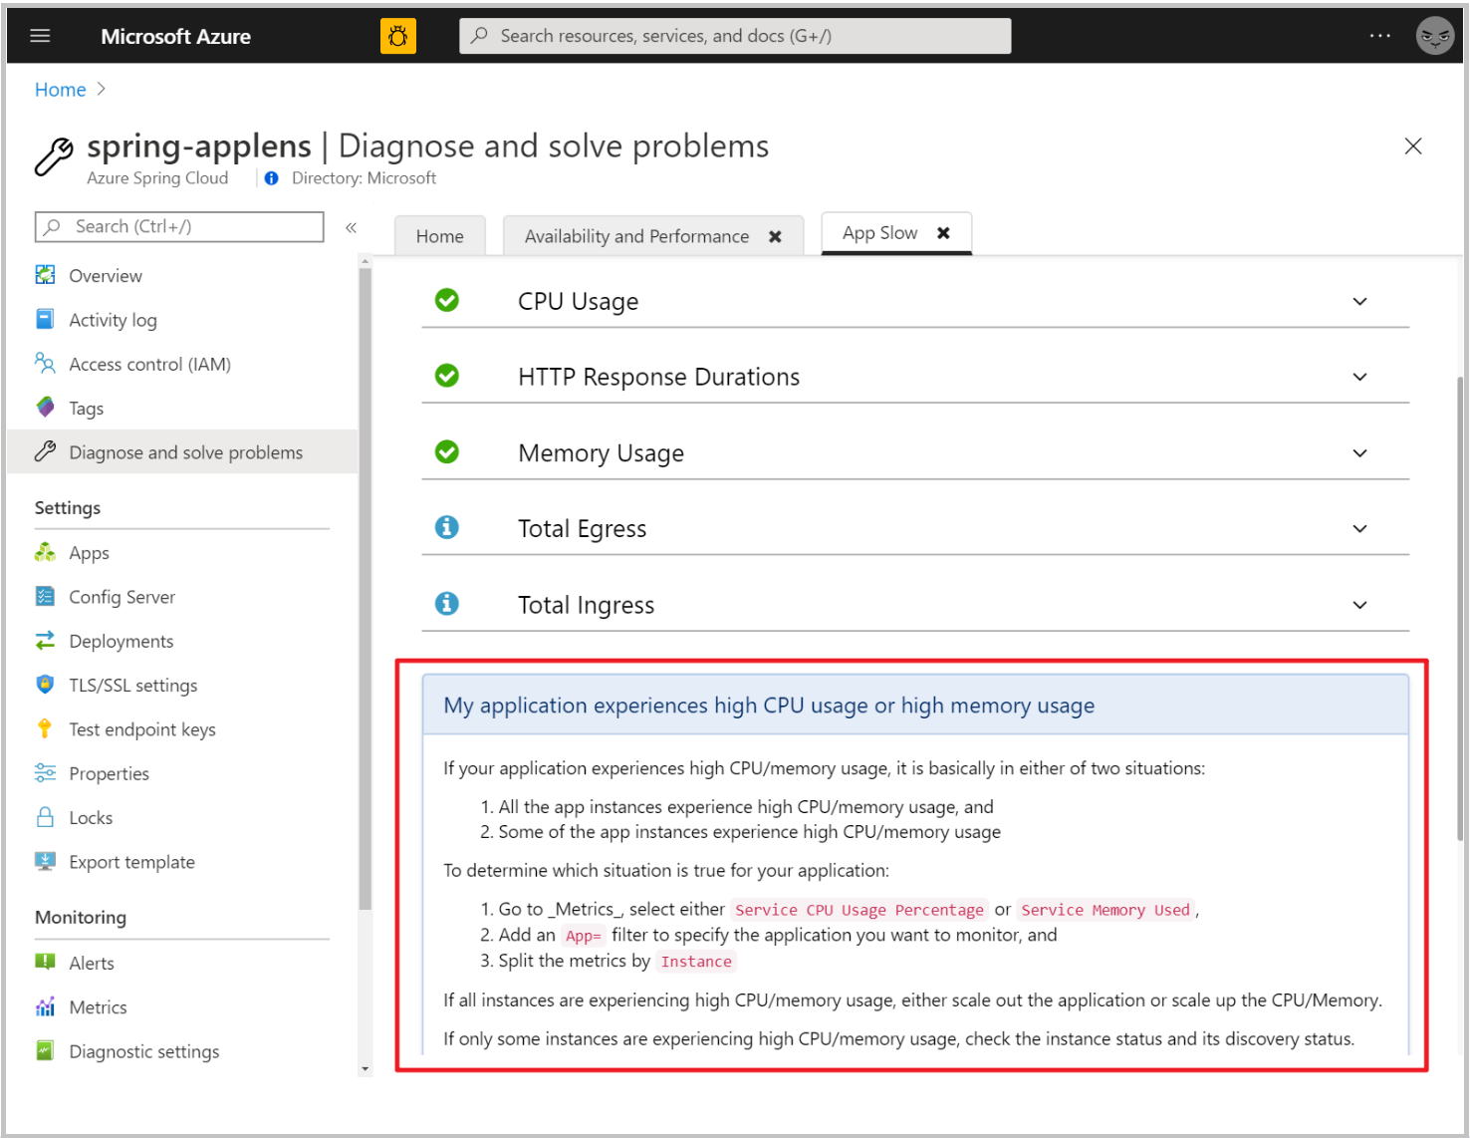
Task: Click the Overview icon in sidebar
Action: (x=45, y=275)
